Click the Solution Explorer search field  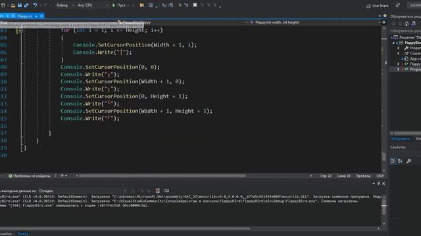click(x=405, y=31)
